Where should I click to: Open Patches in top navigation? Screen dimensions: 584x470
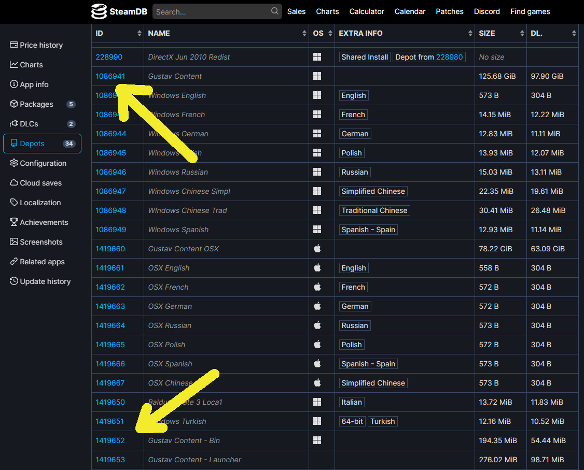[x=450, y=11]
